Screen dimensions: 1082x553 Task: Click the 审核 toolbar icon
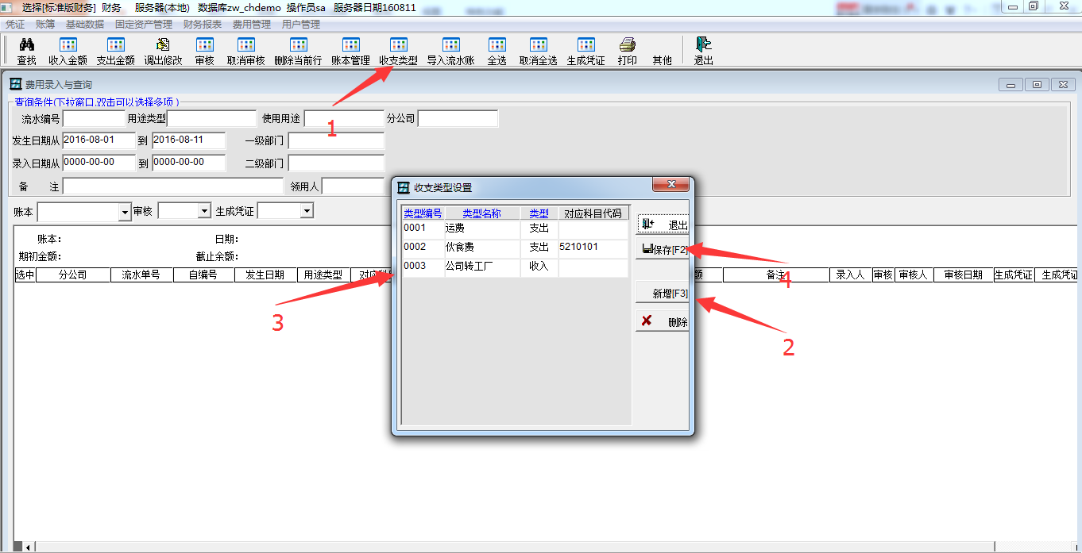click(x=204, y=45)
